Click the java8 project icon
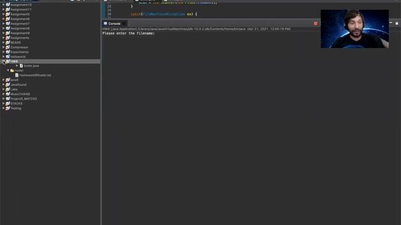This screenshot has height=225, width=401. pyautogui.click(x=8, y=80)
